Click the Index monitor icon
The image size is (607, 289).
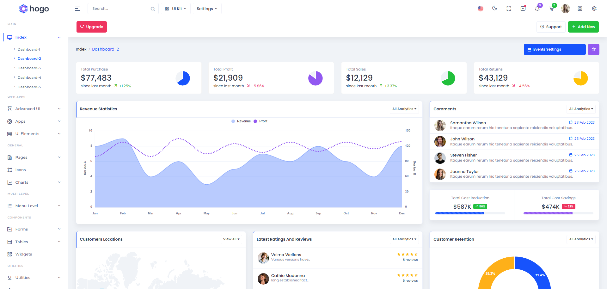pos(10,37)
